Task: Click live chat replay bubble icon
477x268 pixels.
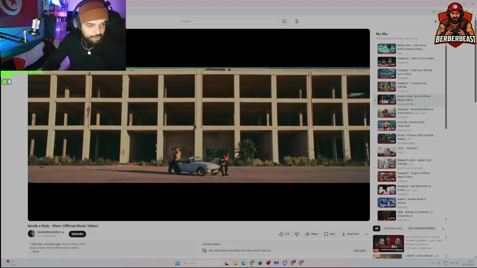Action: coord(204,251)
